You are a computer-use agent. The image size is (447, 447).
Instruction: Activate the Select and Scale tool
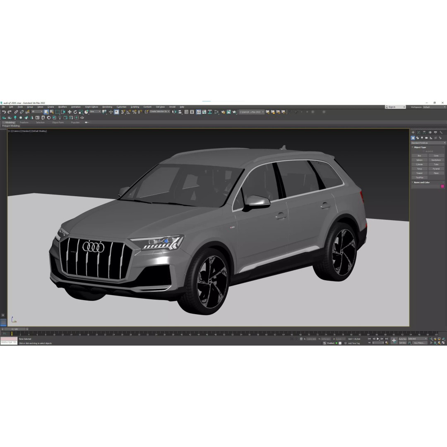point(81,112)
